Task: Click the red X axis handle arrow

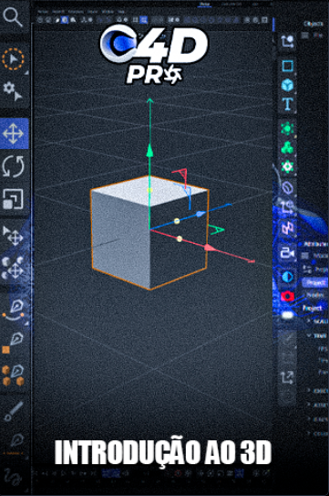Action: click(x=210, y=248)
